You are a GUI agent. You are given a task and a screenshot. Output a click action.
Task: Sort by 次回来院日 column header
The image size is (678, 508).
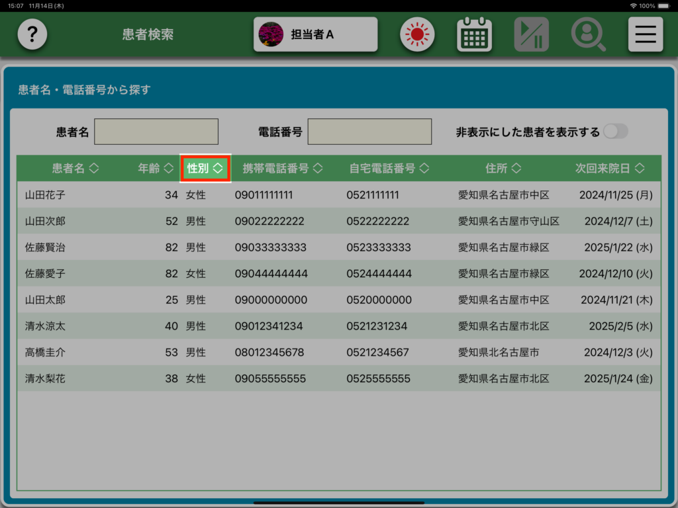pyautogui.click(x=609, y=169)
